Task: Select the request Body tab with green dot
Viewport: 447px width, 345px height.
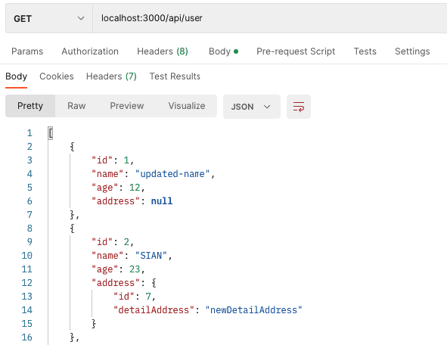Action: coord(224,51)
